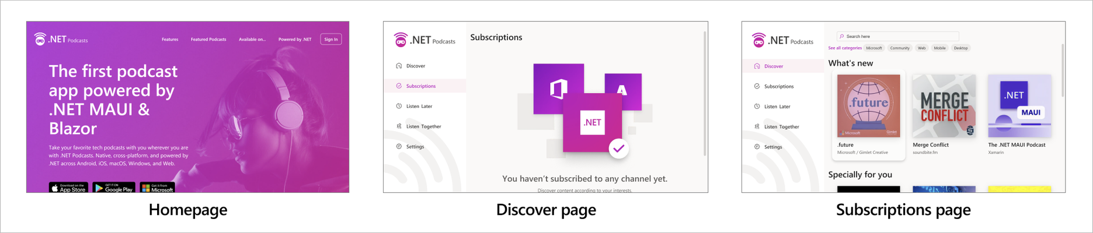Screen dimensions: 1093x233
Task: Select the Microsoft category chip
Action: point(874,48)
